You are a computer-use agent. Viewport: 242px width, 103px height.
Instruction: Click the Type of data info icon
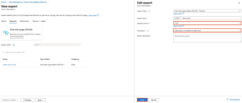(149, 11)
